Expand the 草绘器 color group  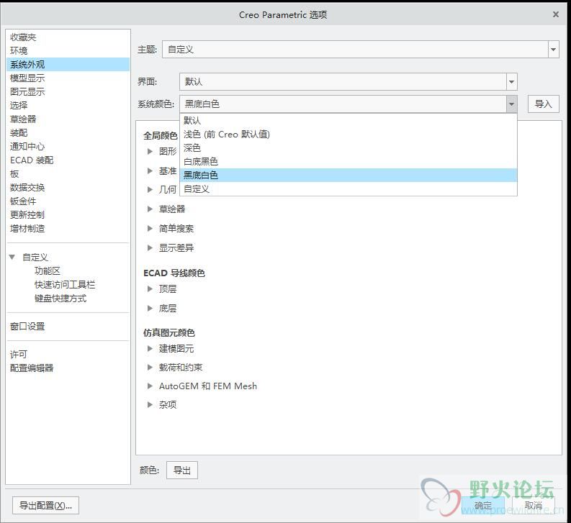pyautogui.click(x=150, y=209)
